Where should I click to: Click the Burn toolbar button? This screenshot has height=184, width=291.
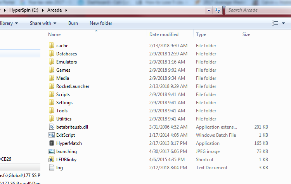(73, 23)
